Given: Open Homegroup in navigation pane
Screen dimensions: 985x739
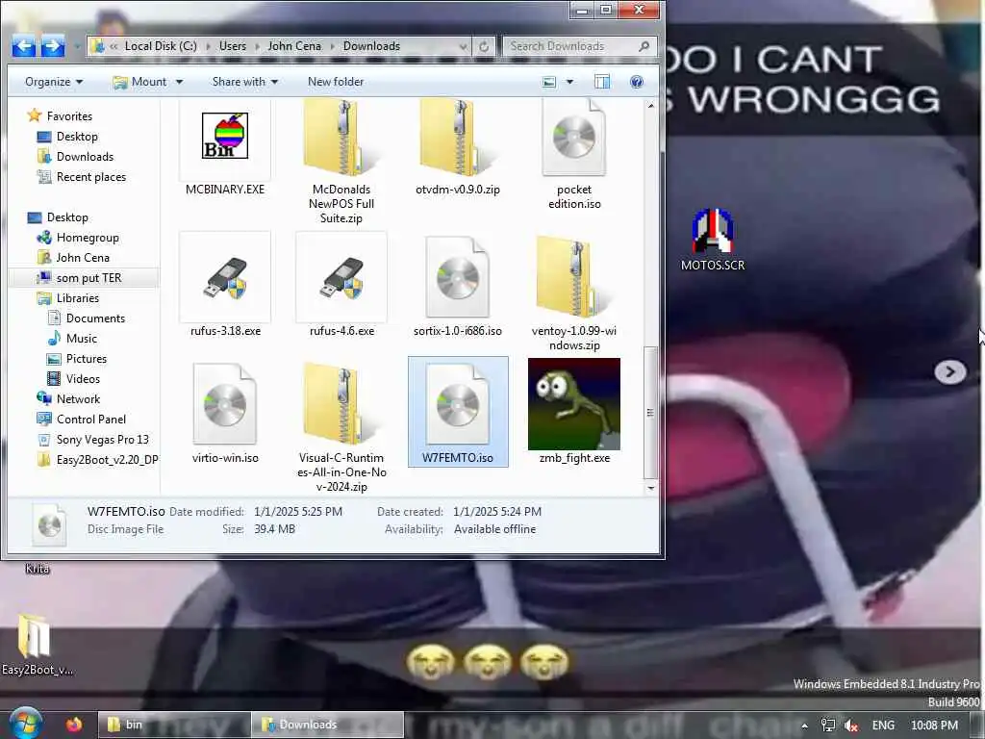Looking at the screenshot, I should click(88, 238).
